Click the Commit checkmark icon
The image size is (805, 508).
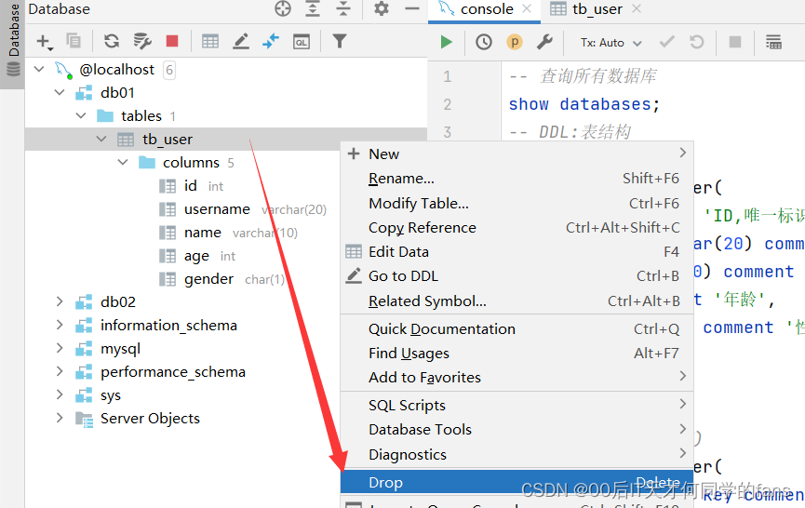tap(667, 42)
